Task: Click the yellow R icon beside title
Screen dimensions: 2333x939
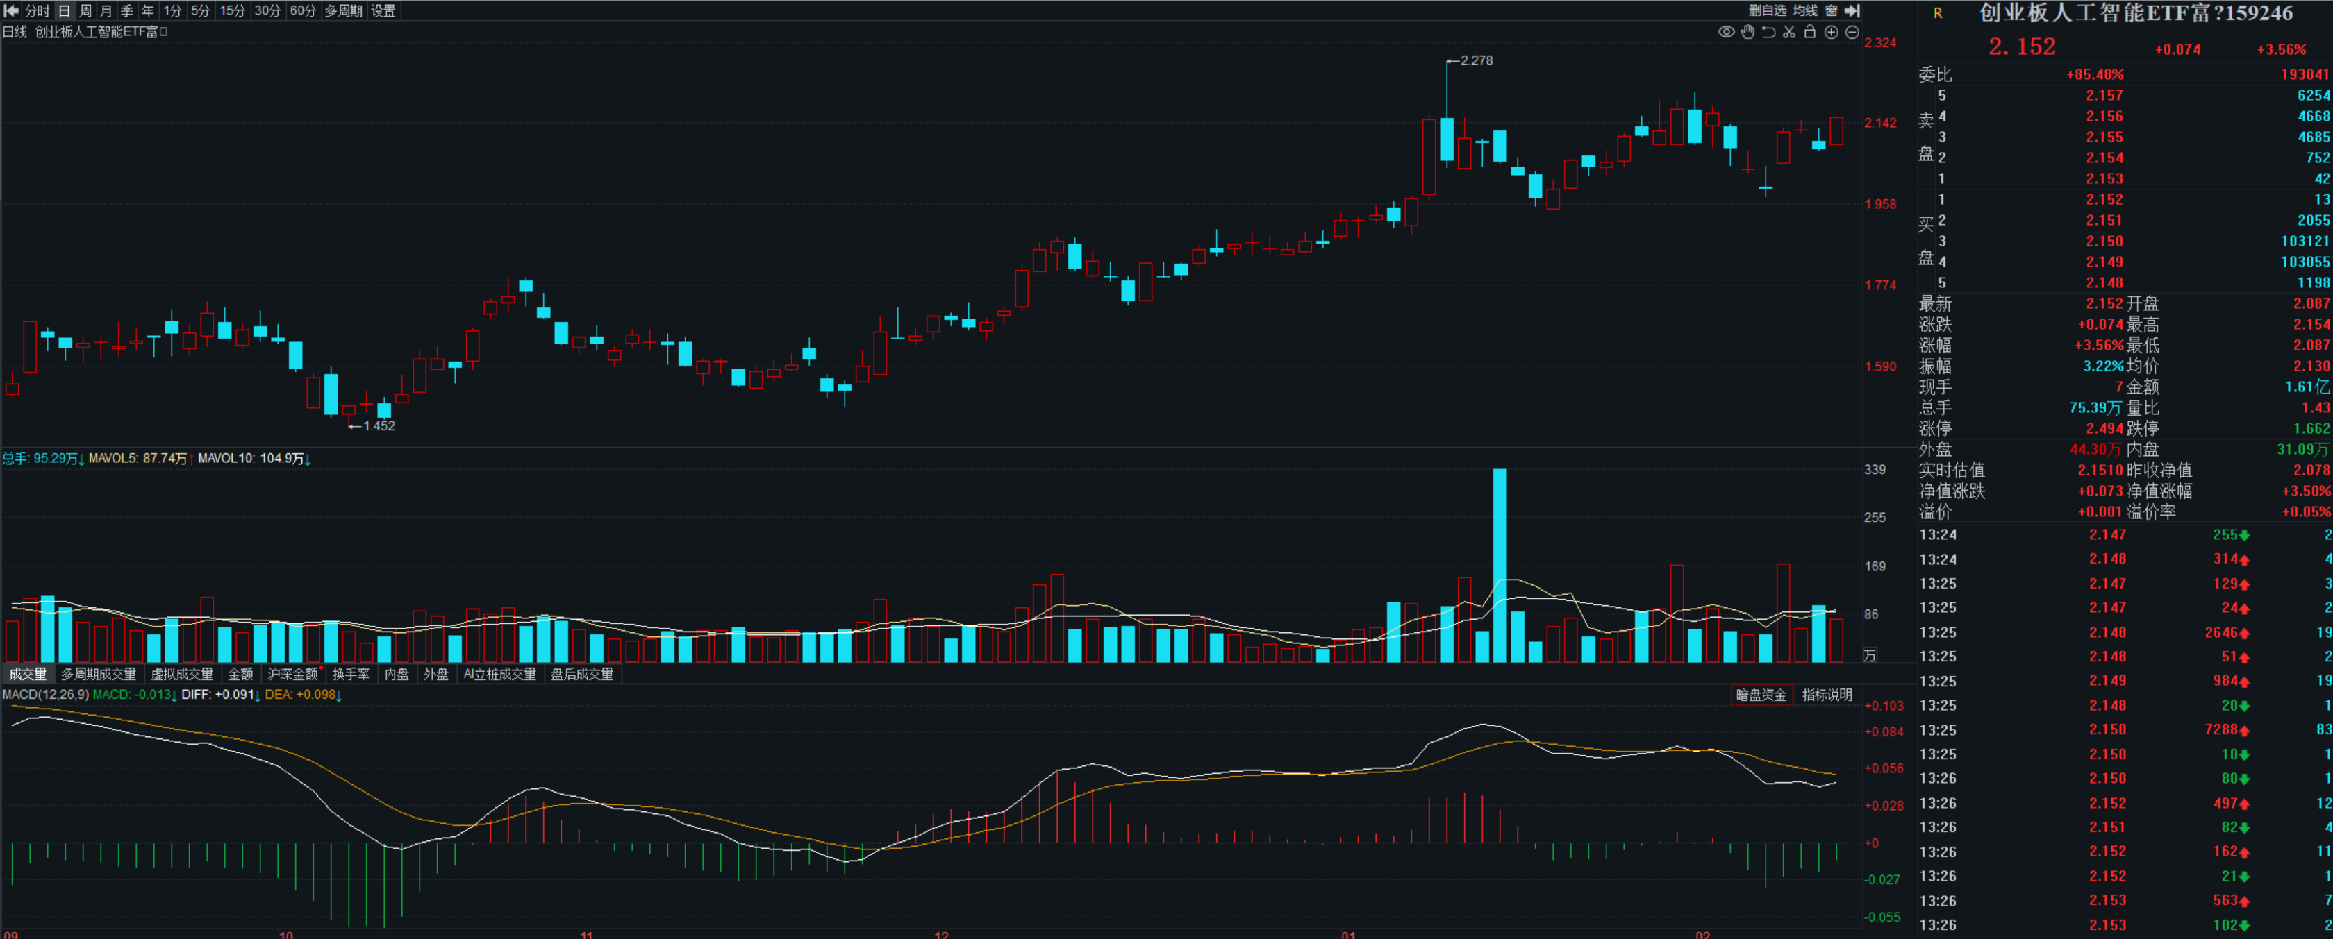Action: pos(1937,14)
